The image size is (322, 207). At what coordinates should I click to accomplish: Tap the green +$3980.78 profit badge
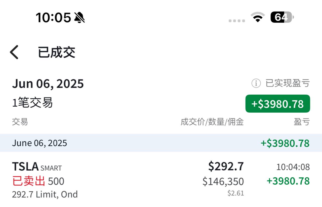point(277,104)
